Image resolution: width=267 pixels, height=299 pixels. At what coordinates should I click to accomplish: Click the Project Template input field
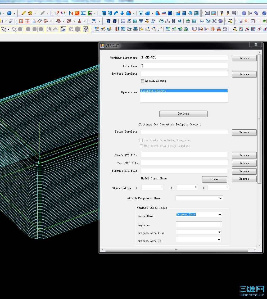click(184, 74)
